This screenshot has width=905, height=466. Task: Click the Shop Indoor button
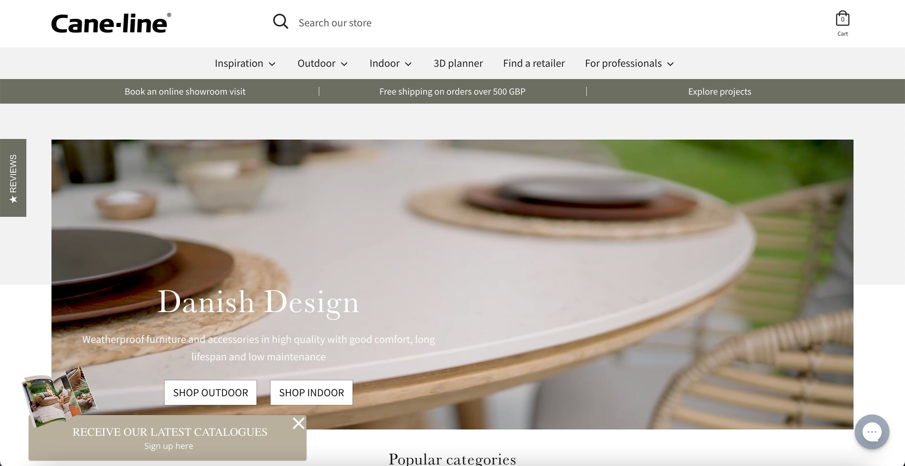pos(311,393)
